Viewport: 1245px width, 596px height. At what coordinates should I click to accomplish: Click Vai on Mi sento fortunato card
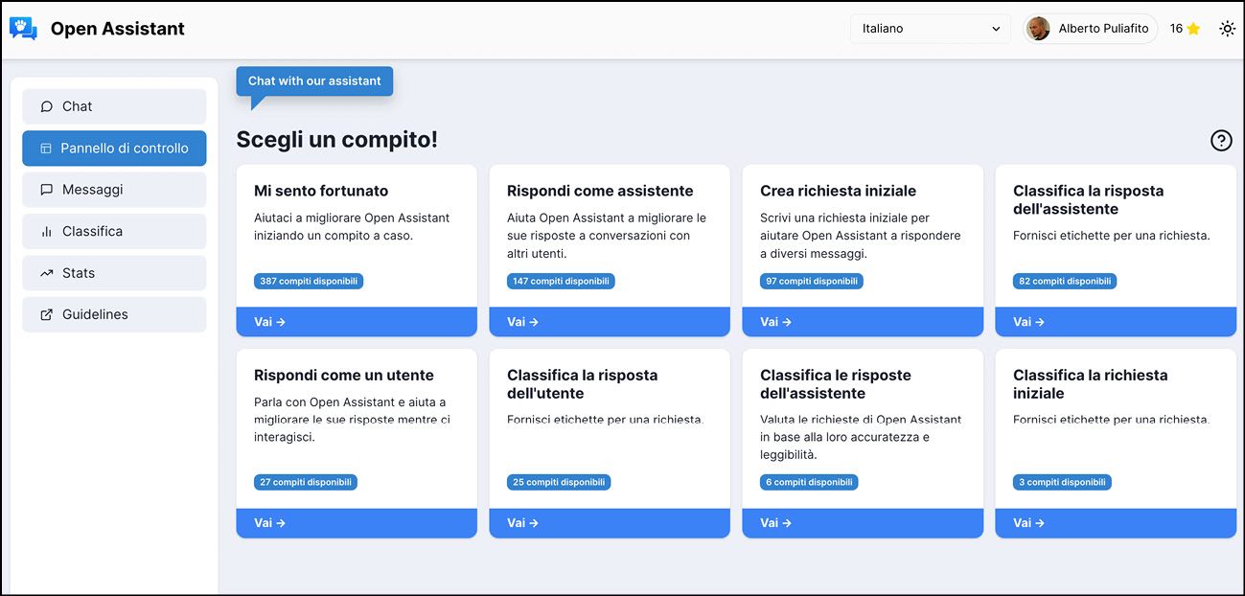click(x=357, y=322)
